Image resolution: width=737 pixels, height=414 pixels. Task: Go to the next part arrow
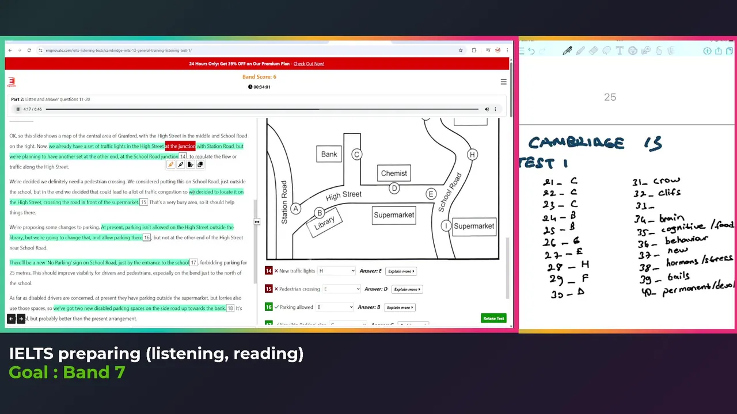[x=21, y=319]
